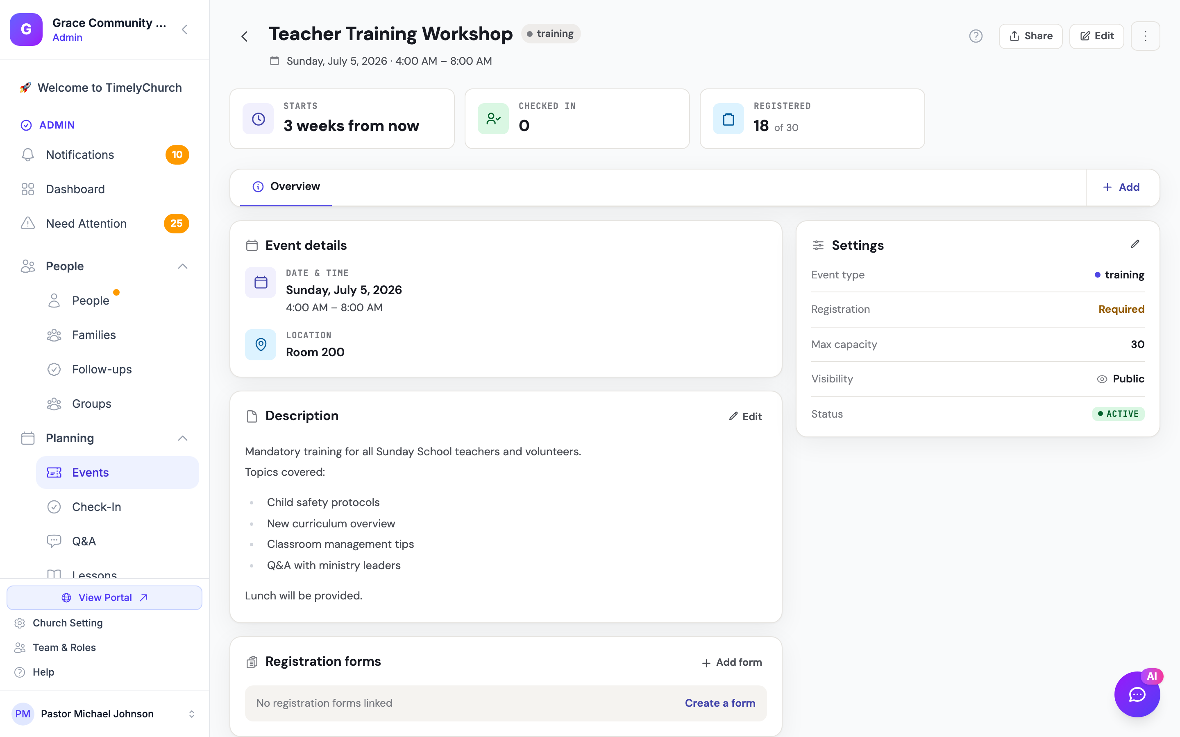Click the Check-In sidebar icon
The height and width of the screenshot is (737, 1180).
54,507
